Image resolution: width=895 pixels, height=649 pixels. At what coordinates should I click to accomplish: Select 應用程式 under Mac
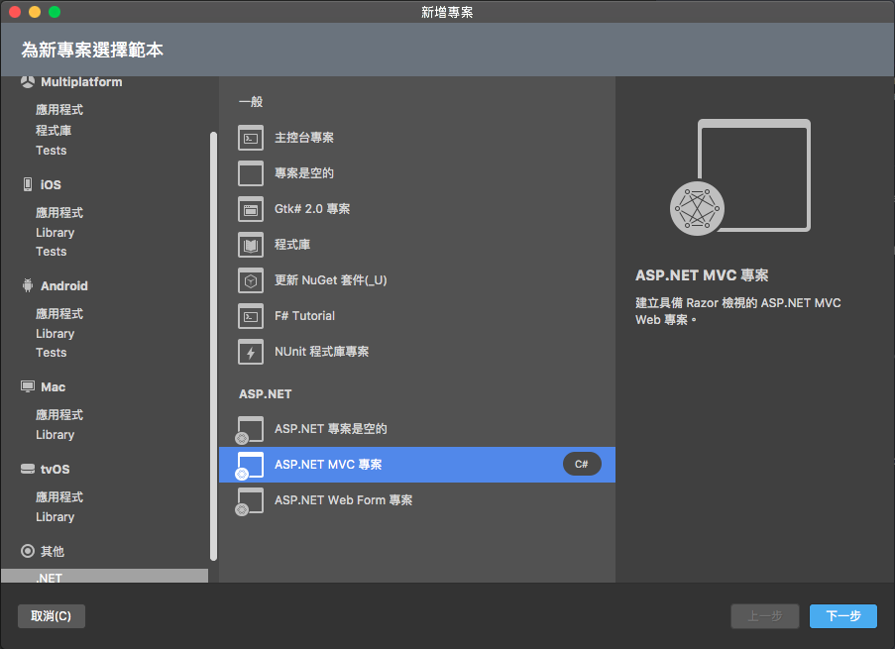tap(59, 414)
